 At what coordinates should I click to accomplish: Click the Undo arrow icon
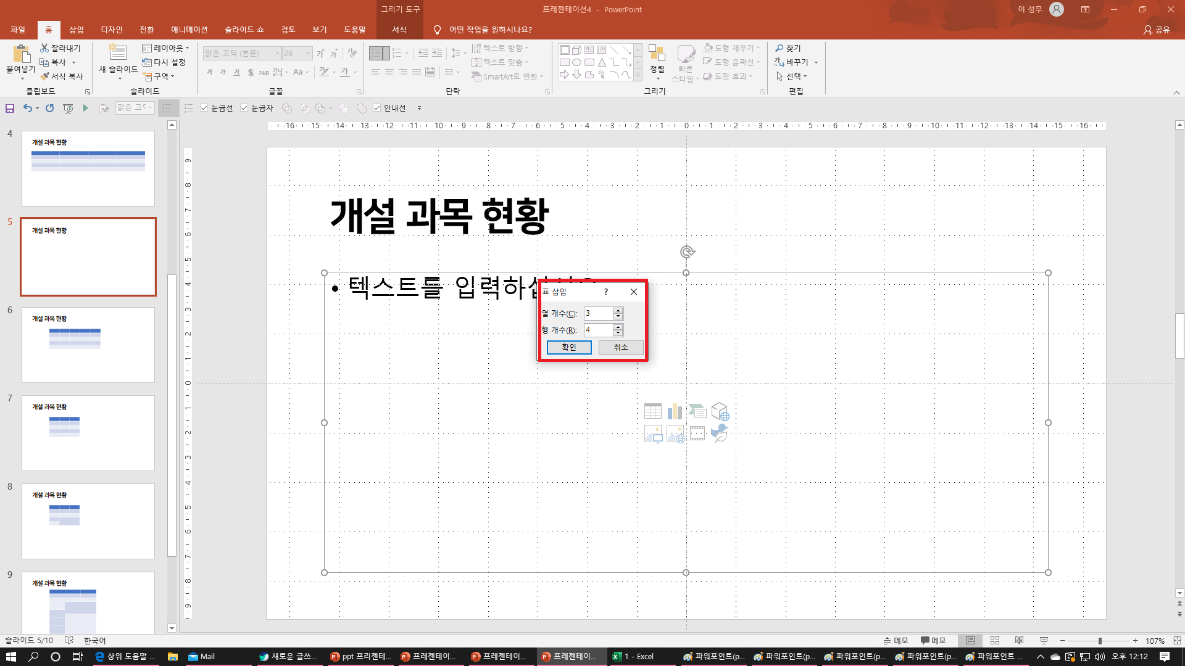27,109
